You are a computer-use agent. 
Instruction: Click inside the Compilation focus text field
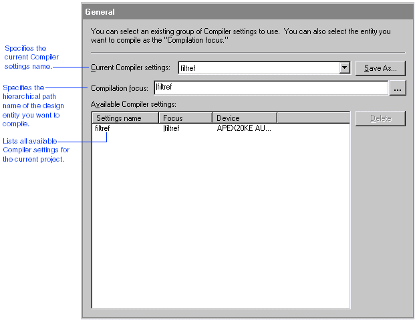point(271,88)
